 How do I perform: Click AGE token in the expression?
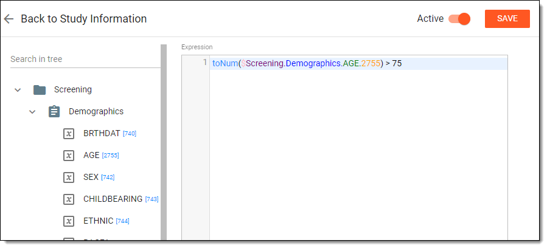[x=350, y=64]
